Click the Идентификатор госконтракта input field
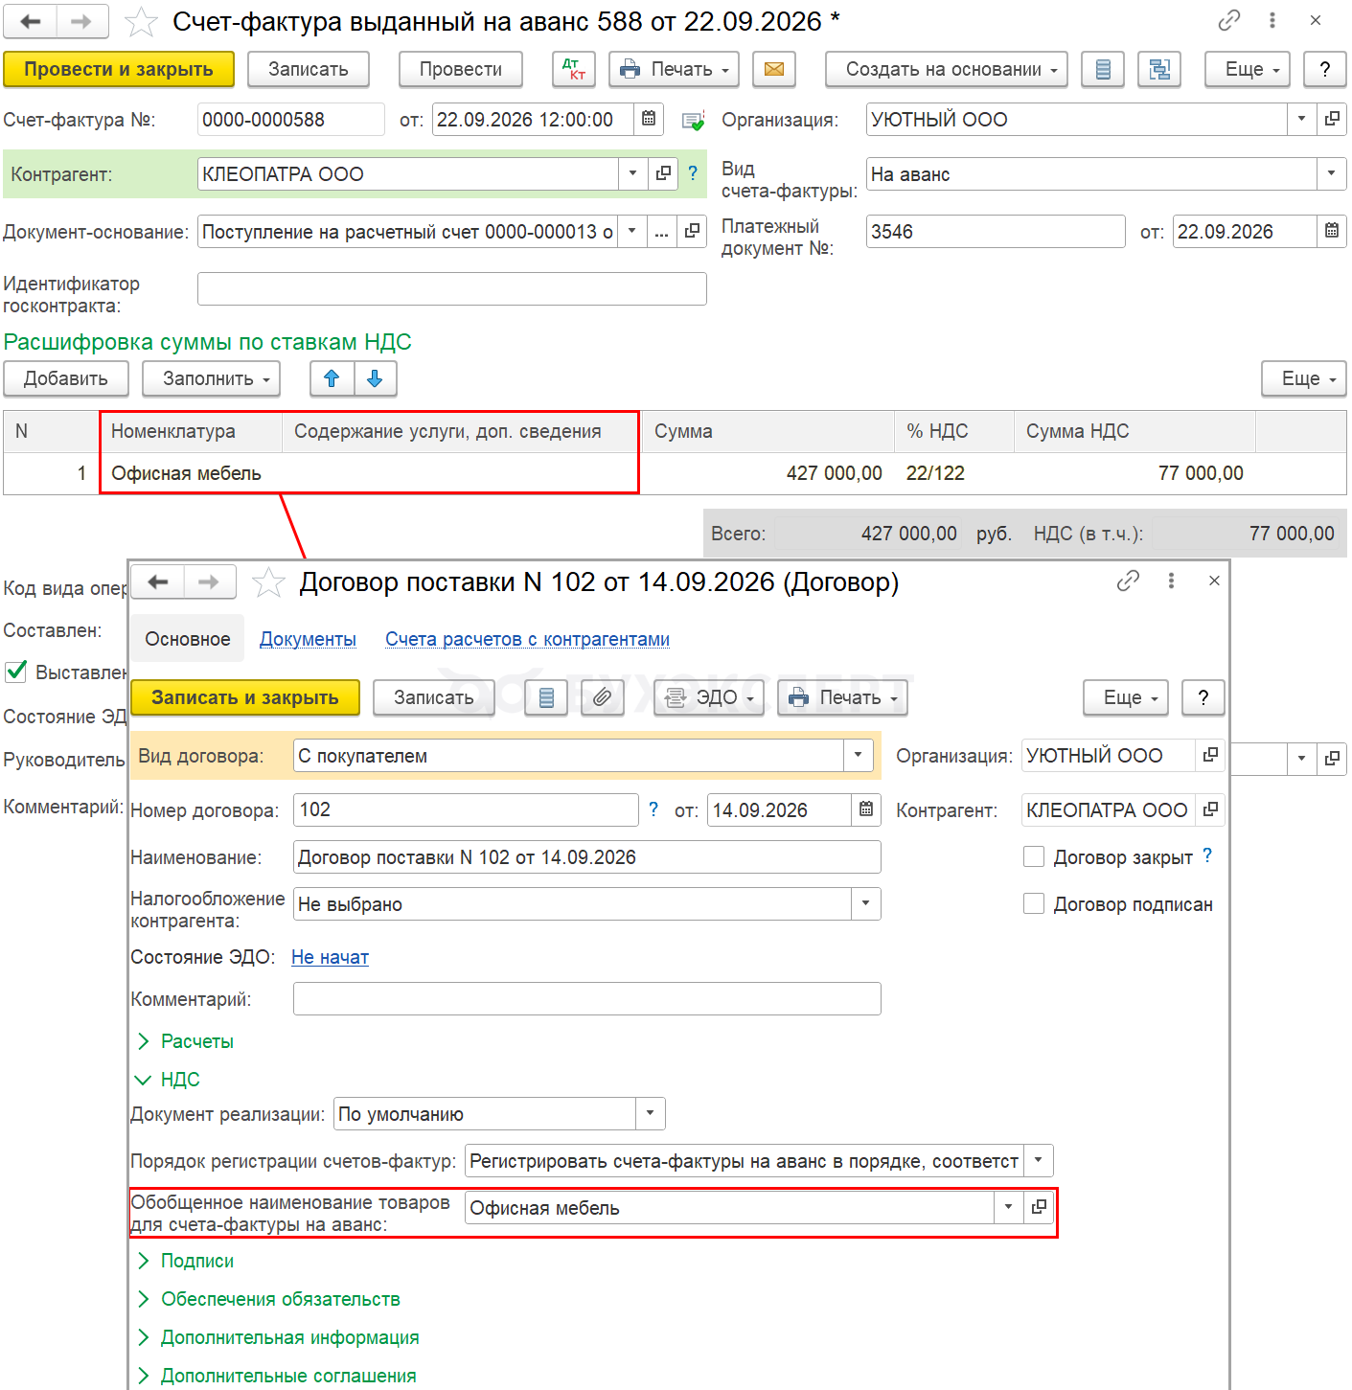 click(x=451, y=288)
